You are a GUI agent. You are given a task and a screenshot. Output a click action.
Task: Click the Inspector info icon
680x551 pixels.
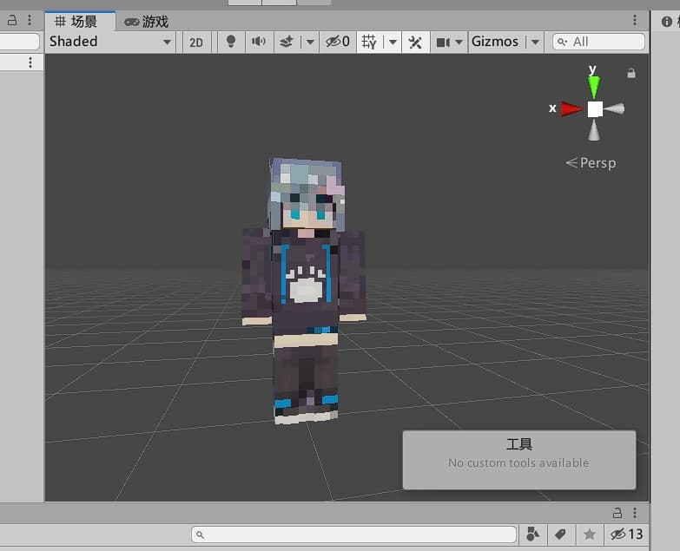[667, 21]
